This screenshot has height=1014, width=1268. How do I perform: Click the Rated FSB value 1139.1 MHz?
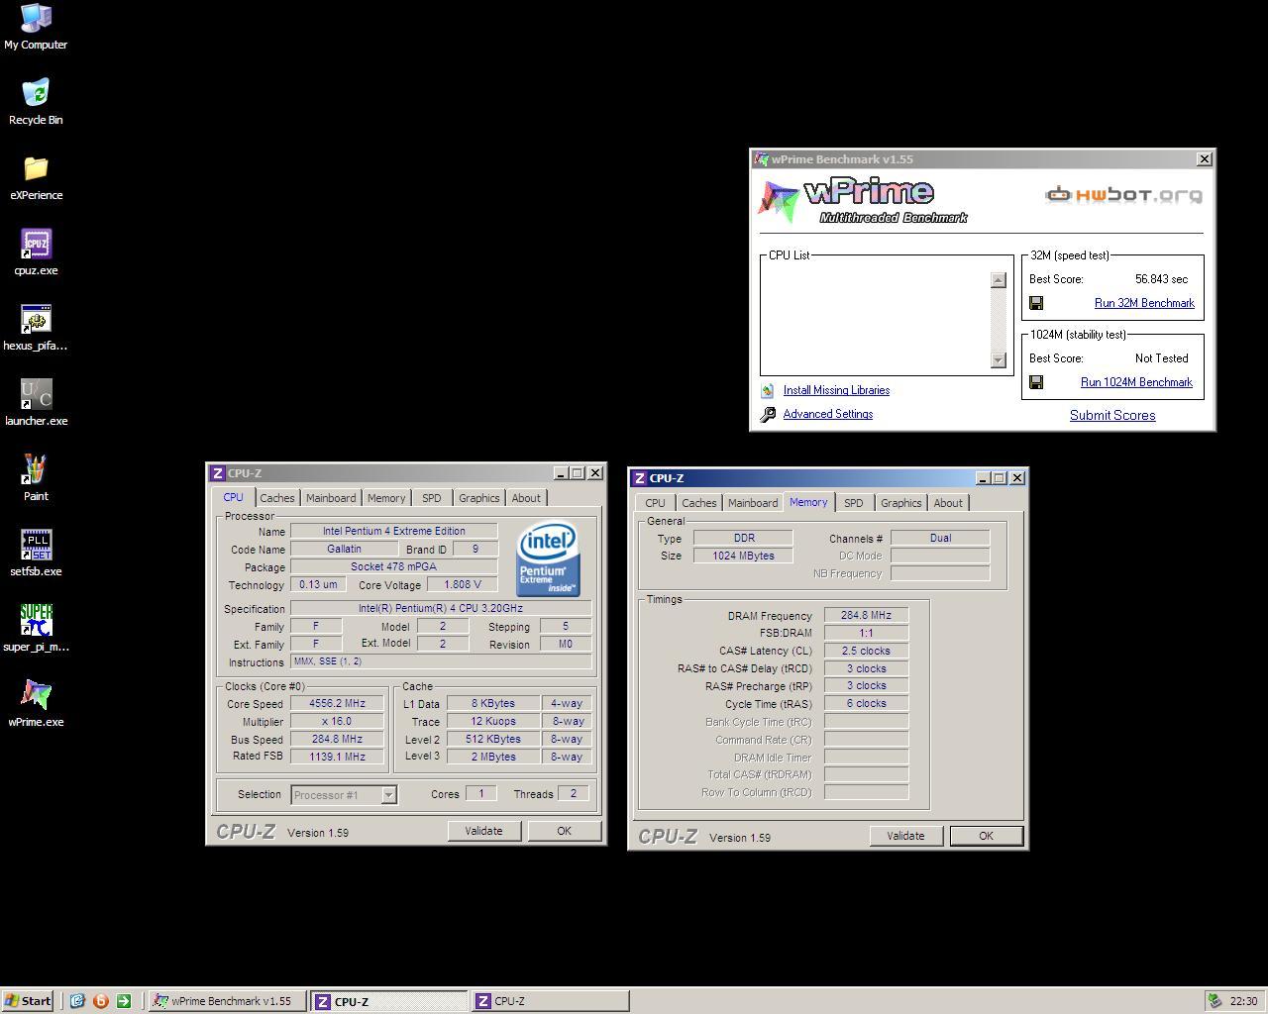tap(337, 757)
